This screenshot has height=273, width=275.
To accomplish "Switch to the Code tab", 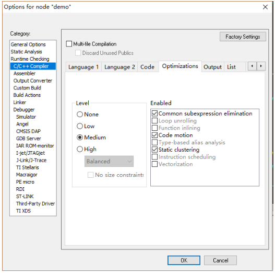I will click(x=148, y=67).
